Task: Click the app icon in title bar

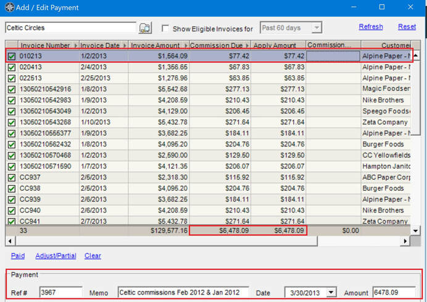Action: click(x=9, y=7)
